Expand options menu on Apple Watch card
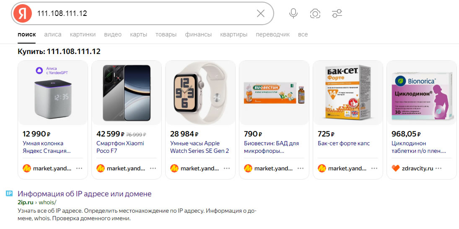This screenshot has height=229, width=459. tap(227, 168)
